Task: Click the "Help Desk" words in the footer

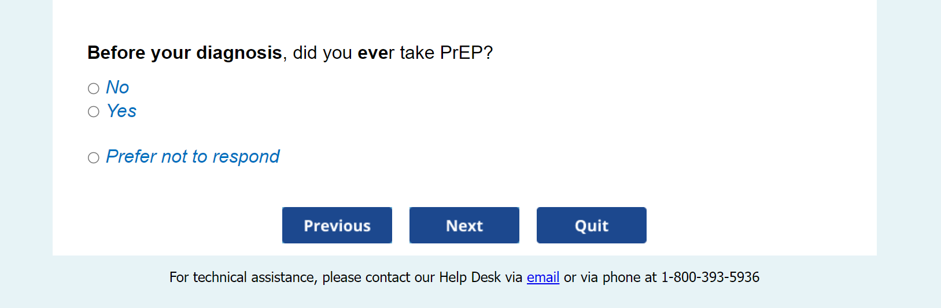Action: (470, 277)
